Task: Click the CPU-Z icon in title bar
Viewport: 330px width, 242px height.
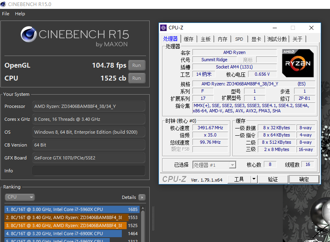Action: 163,28
